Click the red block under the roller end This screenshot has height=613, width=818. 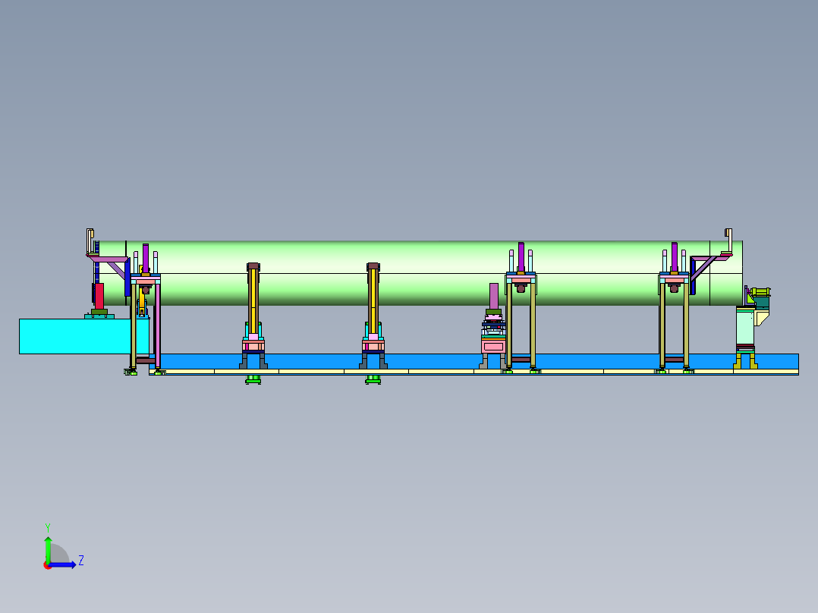[99, 296]
